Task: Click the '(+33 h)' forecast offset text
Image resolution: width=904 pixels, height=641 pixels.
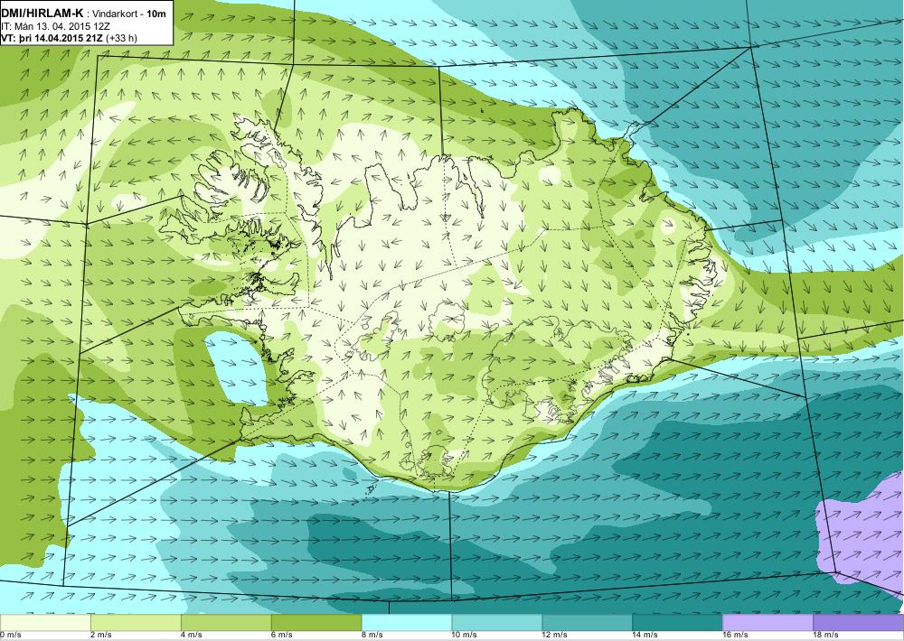Action: coord(122,39)
